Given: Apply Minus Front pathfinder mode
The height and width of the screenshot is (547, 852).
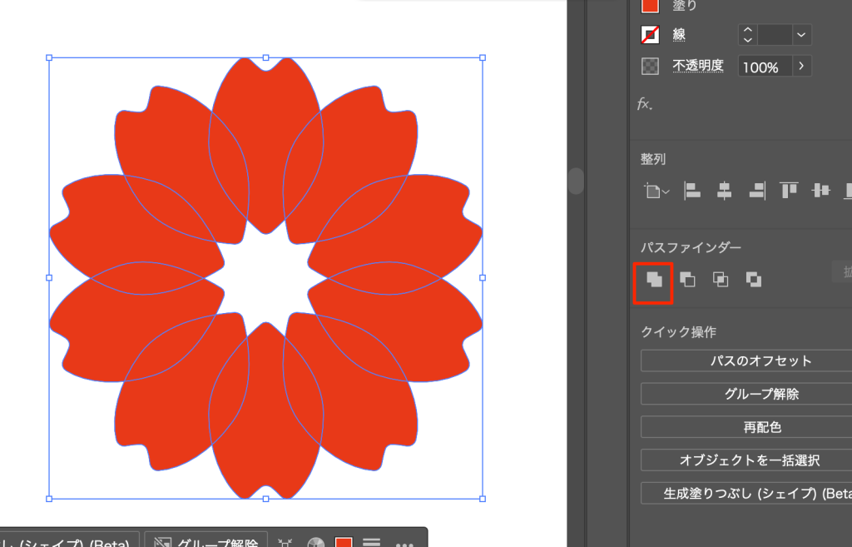Looking at the screenshot, I should [x=687, y=280].
